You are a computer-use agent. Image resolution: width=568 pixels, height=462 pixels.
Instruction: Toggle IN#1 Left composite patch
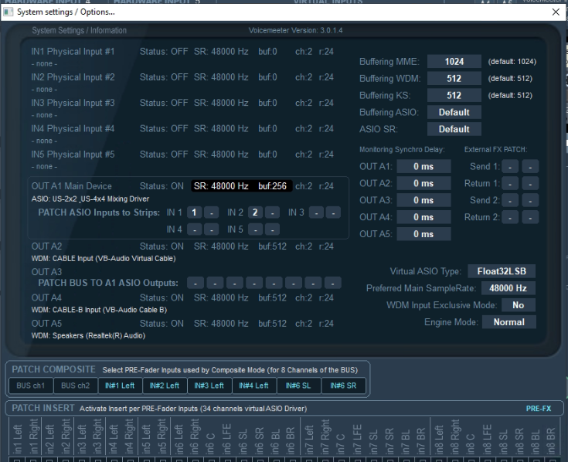(x=120, y=386)
